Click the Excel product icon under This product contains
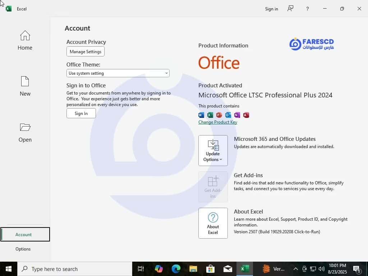The image size is (368, 276). [210, 115]
